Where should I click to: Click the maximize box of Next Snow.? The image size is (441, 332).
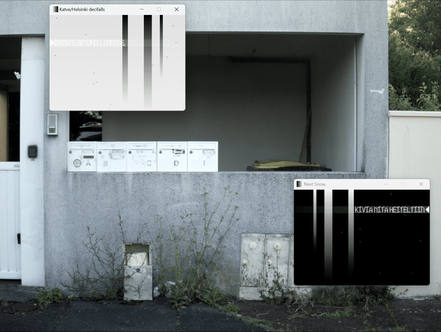pos(404,184)
